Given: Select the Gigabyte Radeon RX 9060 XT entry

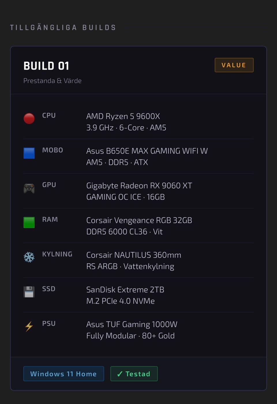Looking at the screenshot, I should tap(139, 185).
